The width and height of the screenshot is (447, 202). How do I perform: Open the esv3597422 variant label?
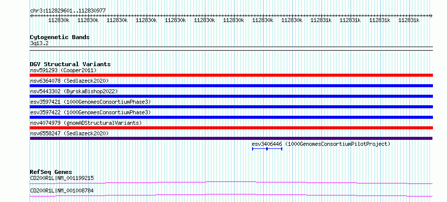tap(90, 112)
